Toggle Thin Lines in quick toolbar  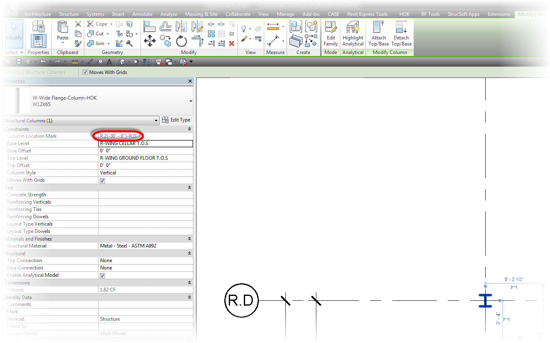[147, 62]
